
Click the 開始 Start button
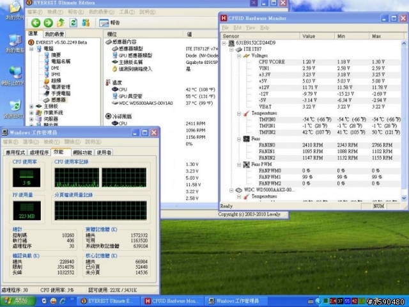point(18,301)
